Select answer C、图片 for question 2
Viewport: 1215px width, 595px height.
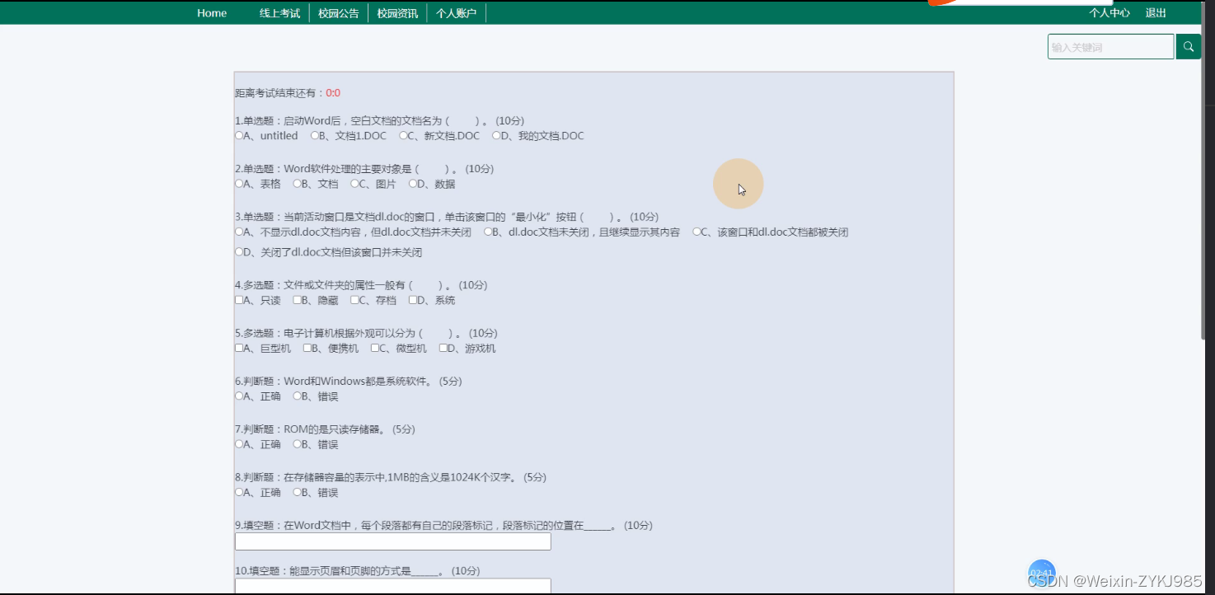[354, 184]
